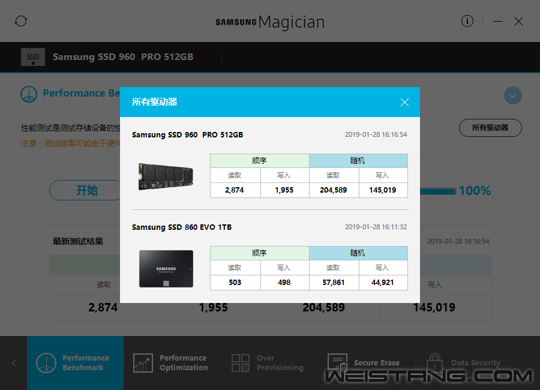Click the Secure Erase SSD trash icon
The image size is (540, 390).
[x=337, y=362]
